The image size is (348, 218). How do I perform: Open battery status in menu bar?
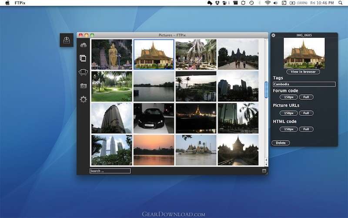(298, 3)
